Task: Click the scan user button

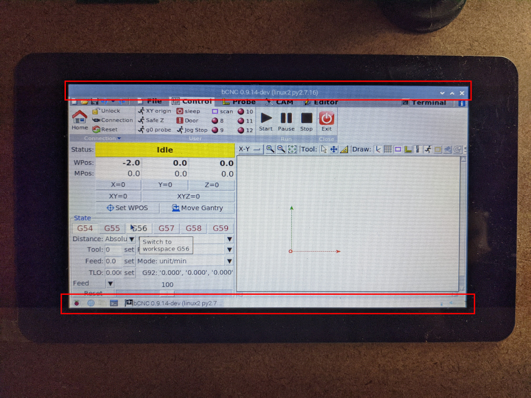Action: pyautogui.click(x=222, y=112)
